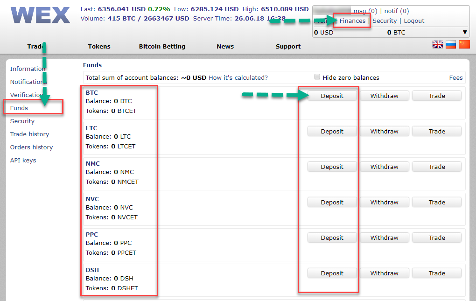Image resolution: width=476 pixels, height=301 pixels.
Task: Open the Fees link
Action: (456, 77)
